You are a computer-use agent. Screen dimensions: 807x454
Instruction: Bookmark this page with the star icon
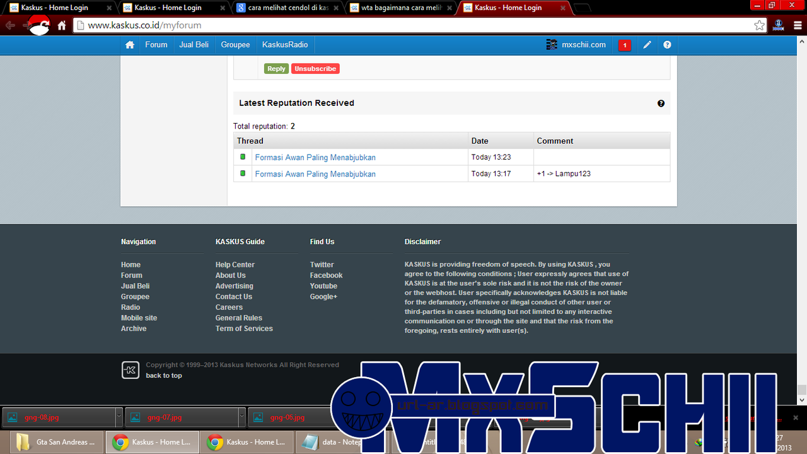coord(759,26)
